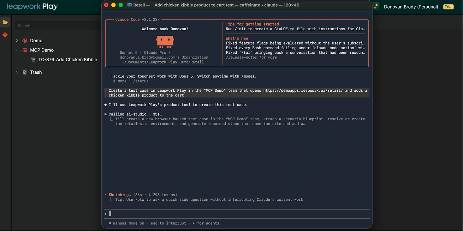Click the test case icon for TC-376
Screen dimensions: 463x231
point(33,59)
